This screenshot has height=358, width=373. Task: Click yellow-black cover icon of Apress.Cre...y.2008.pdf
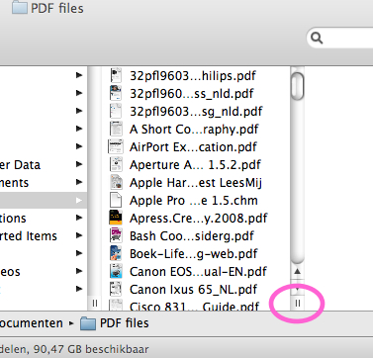pyautogui.click(x=116, y=219)
